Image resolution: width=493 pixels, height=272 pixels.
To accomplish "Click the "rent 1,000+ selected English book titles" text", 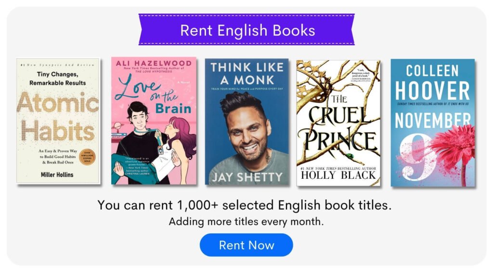I will 270,206.
